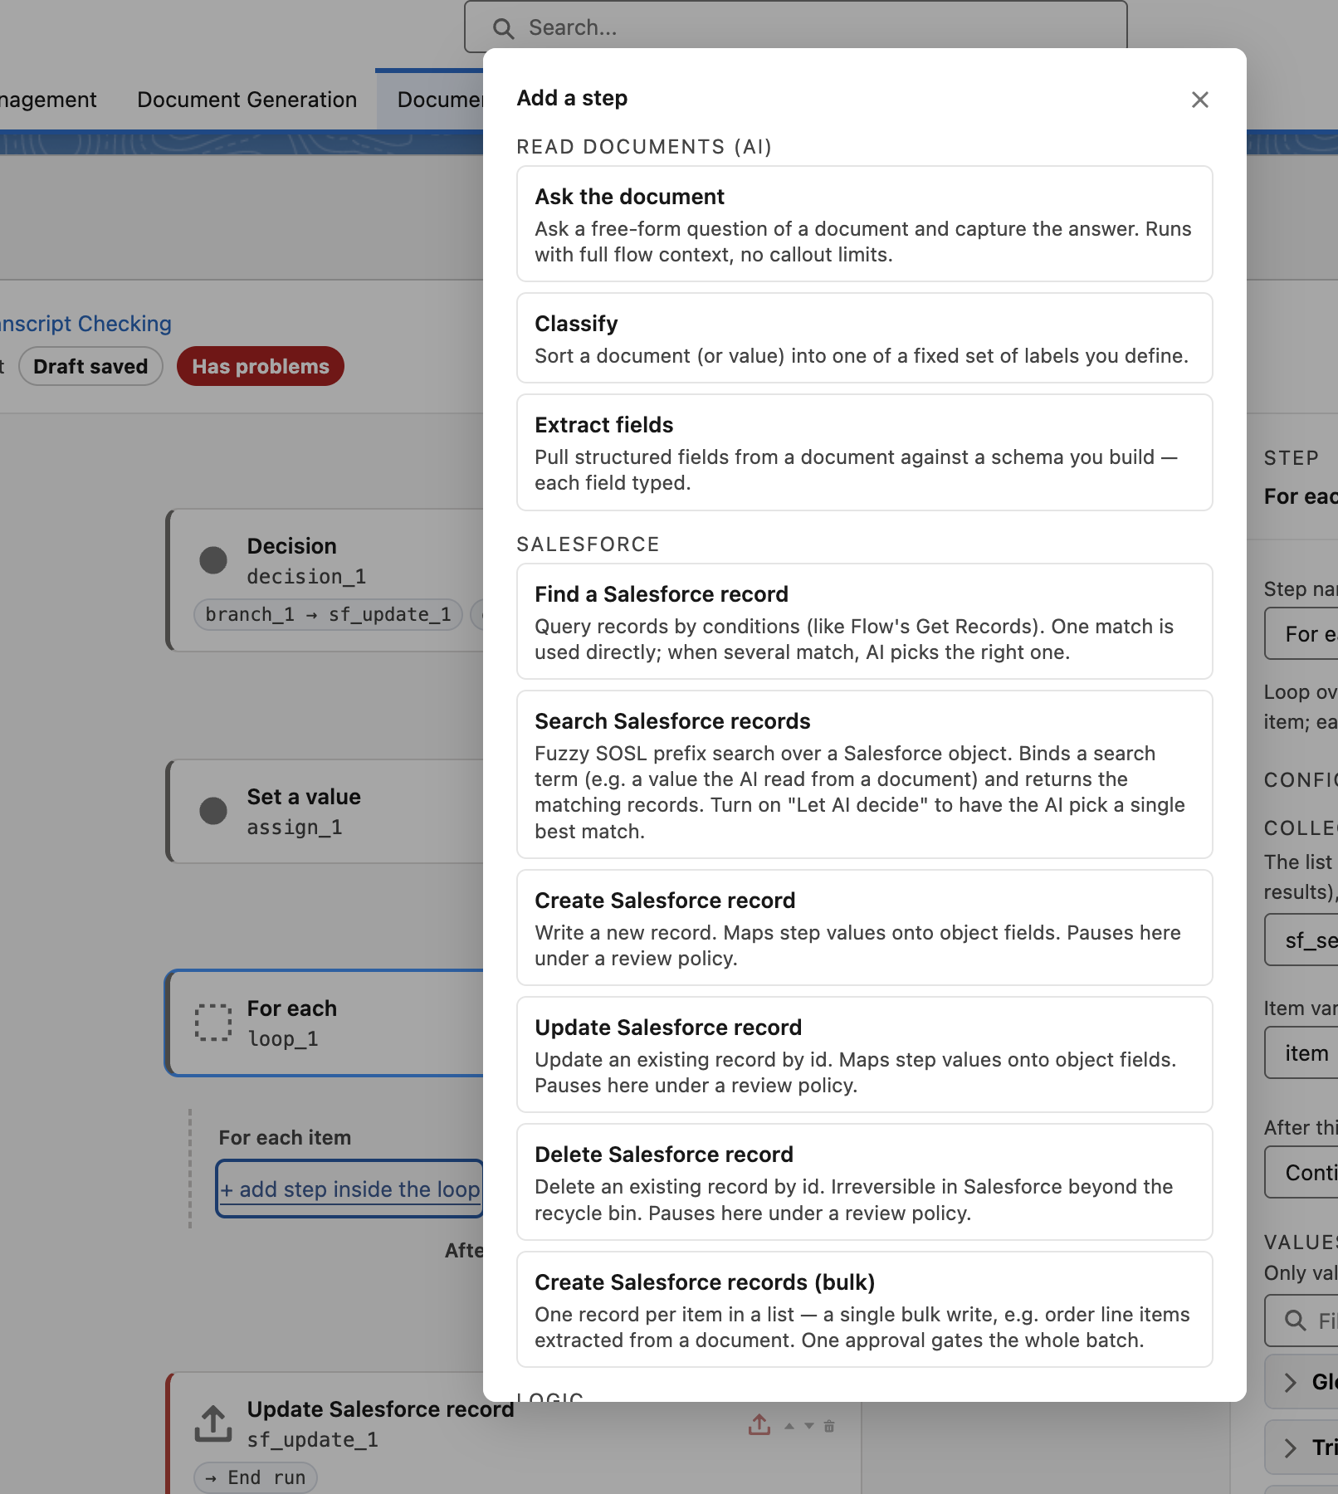
Task: Click the Item variable field containing 'item'
Action: [1301, 1052]
